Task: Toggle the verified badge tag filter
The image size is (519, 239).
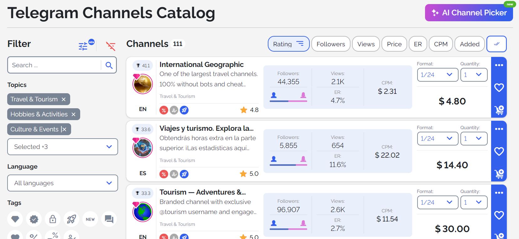Action: pyautogui.click(x=34, y=219)
